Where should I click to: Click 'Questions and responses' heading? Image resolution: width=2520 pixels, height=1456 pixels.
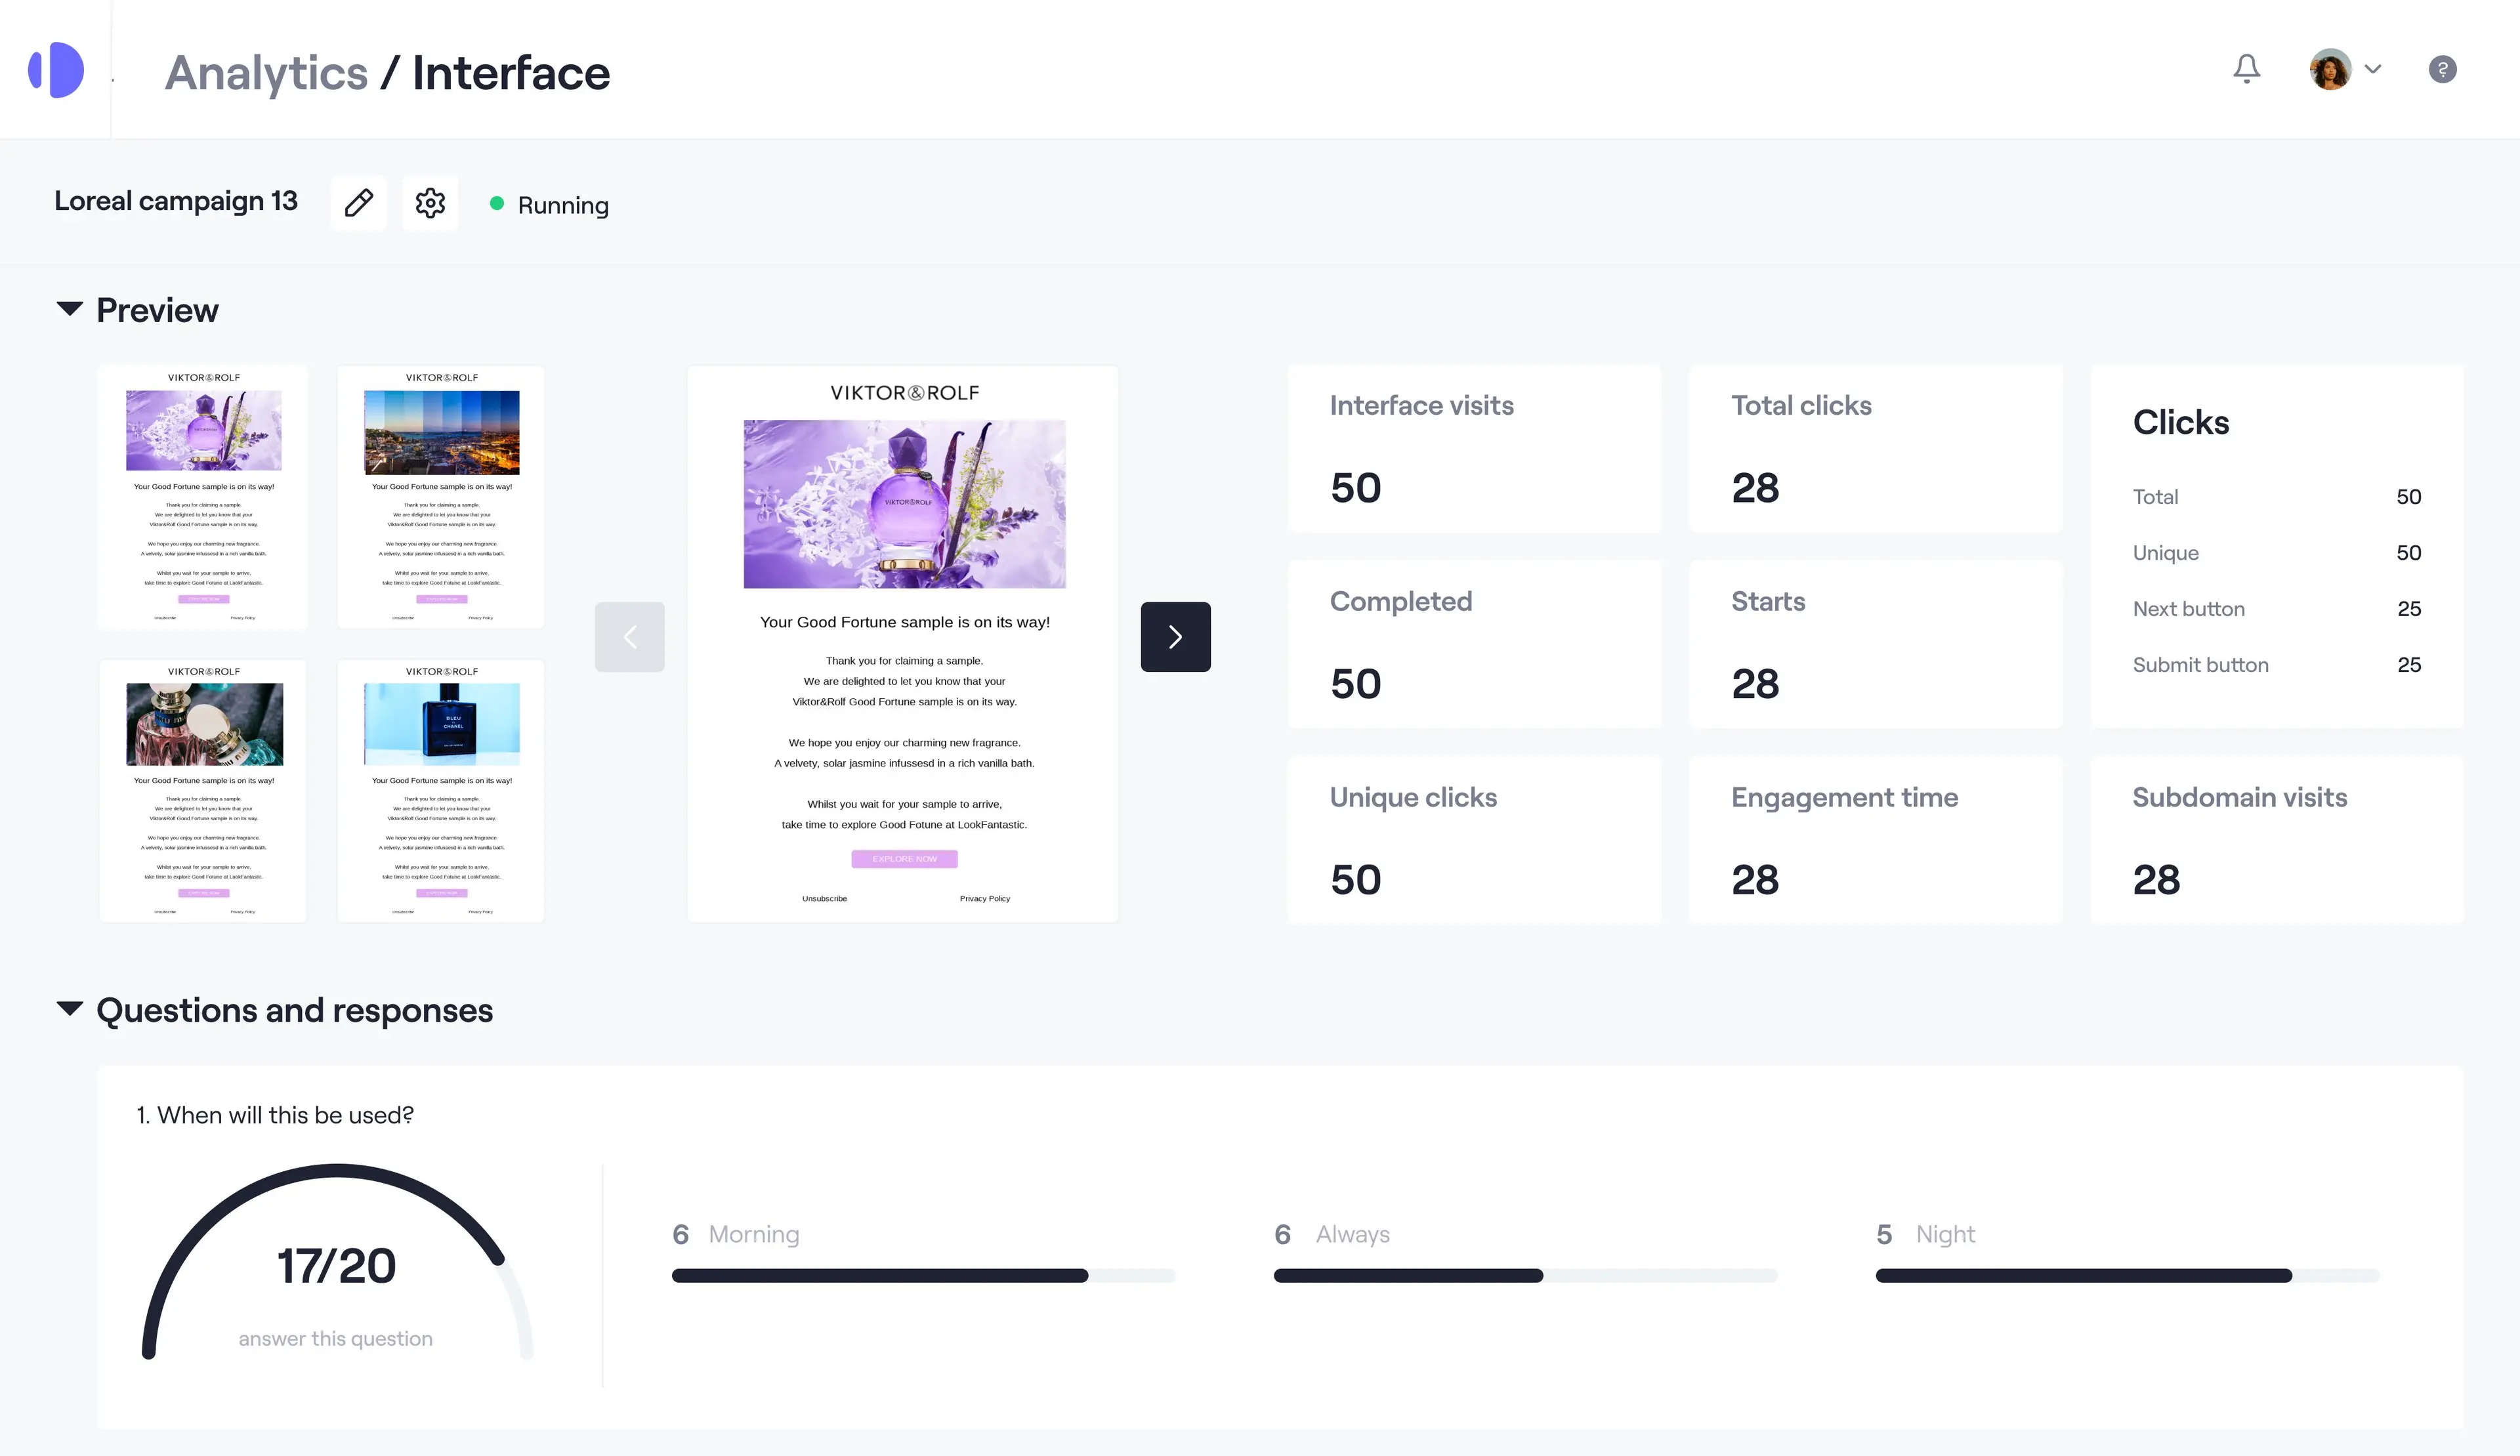pos(294,1010)
